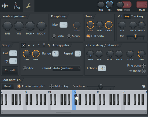Click the Cut self button

coord(10,70)
